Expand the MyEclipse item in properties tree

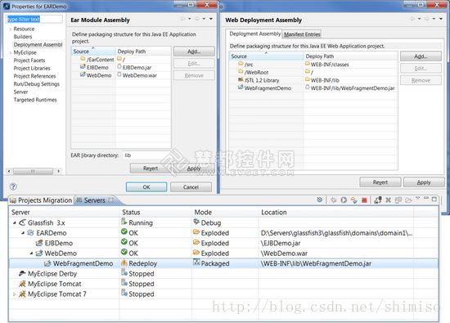(11, 53)
